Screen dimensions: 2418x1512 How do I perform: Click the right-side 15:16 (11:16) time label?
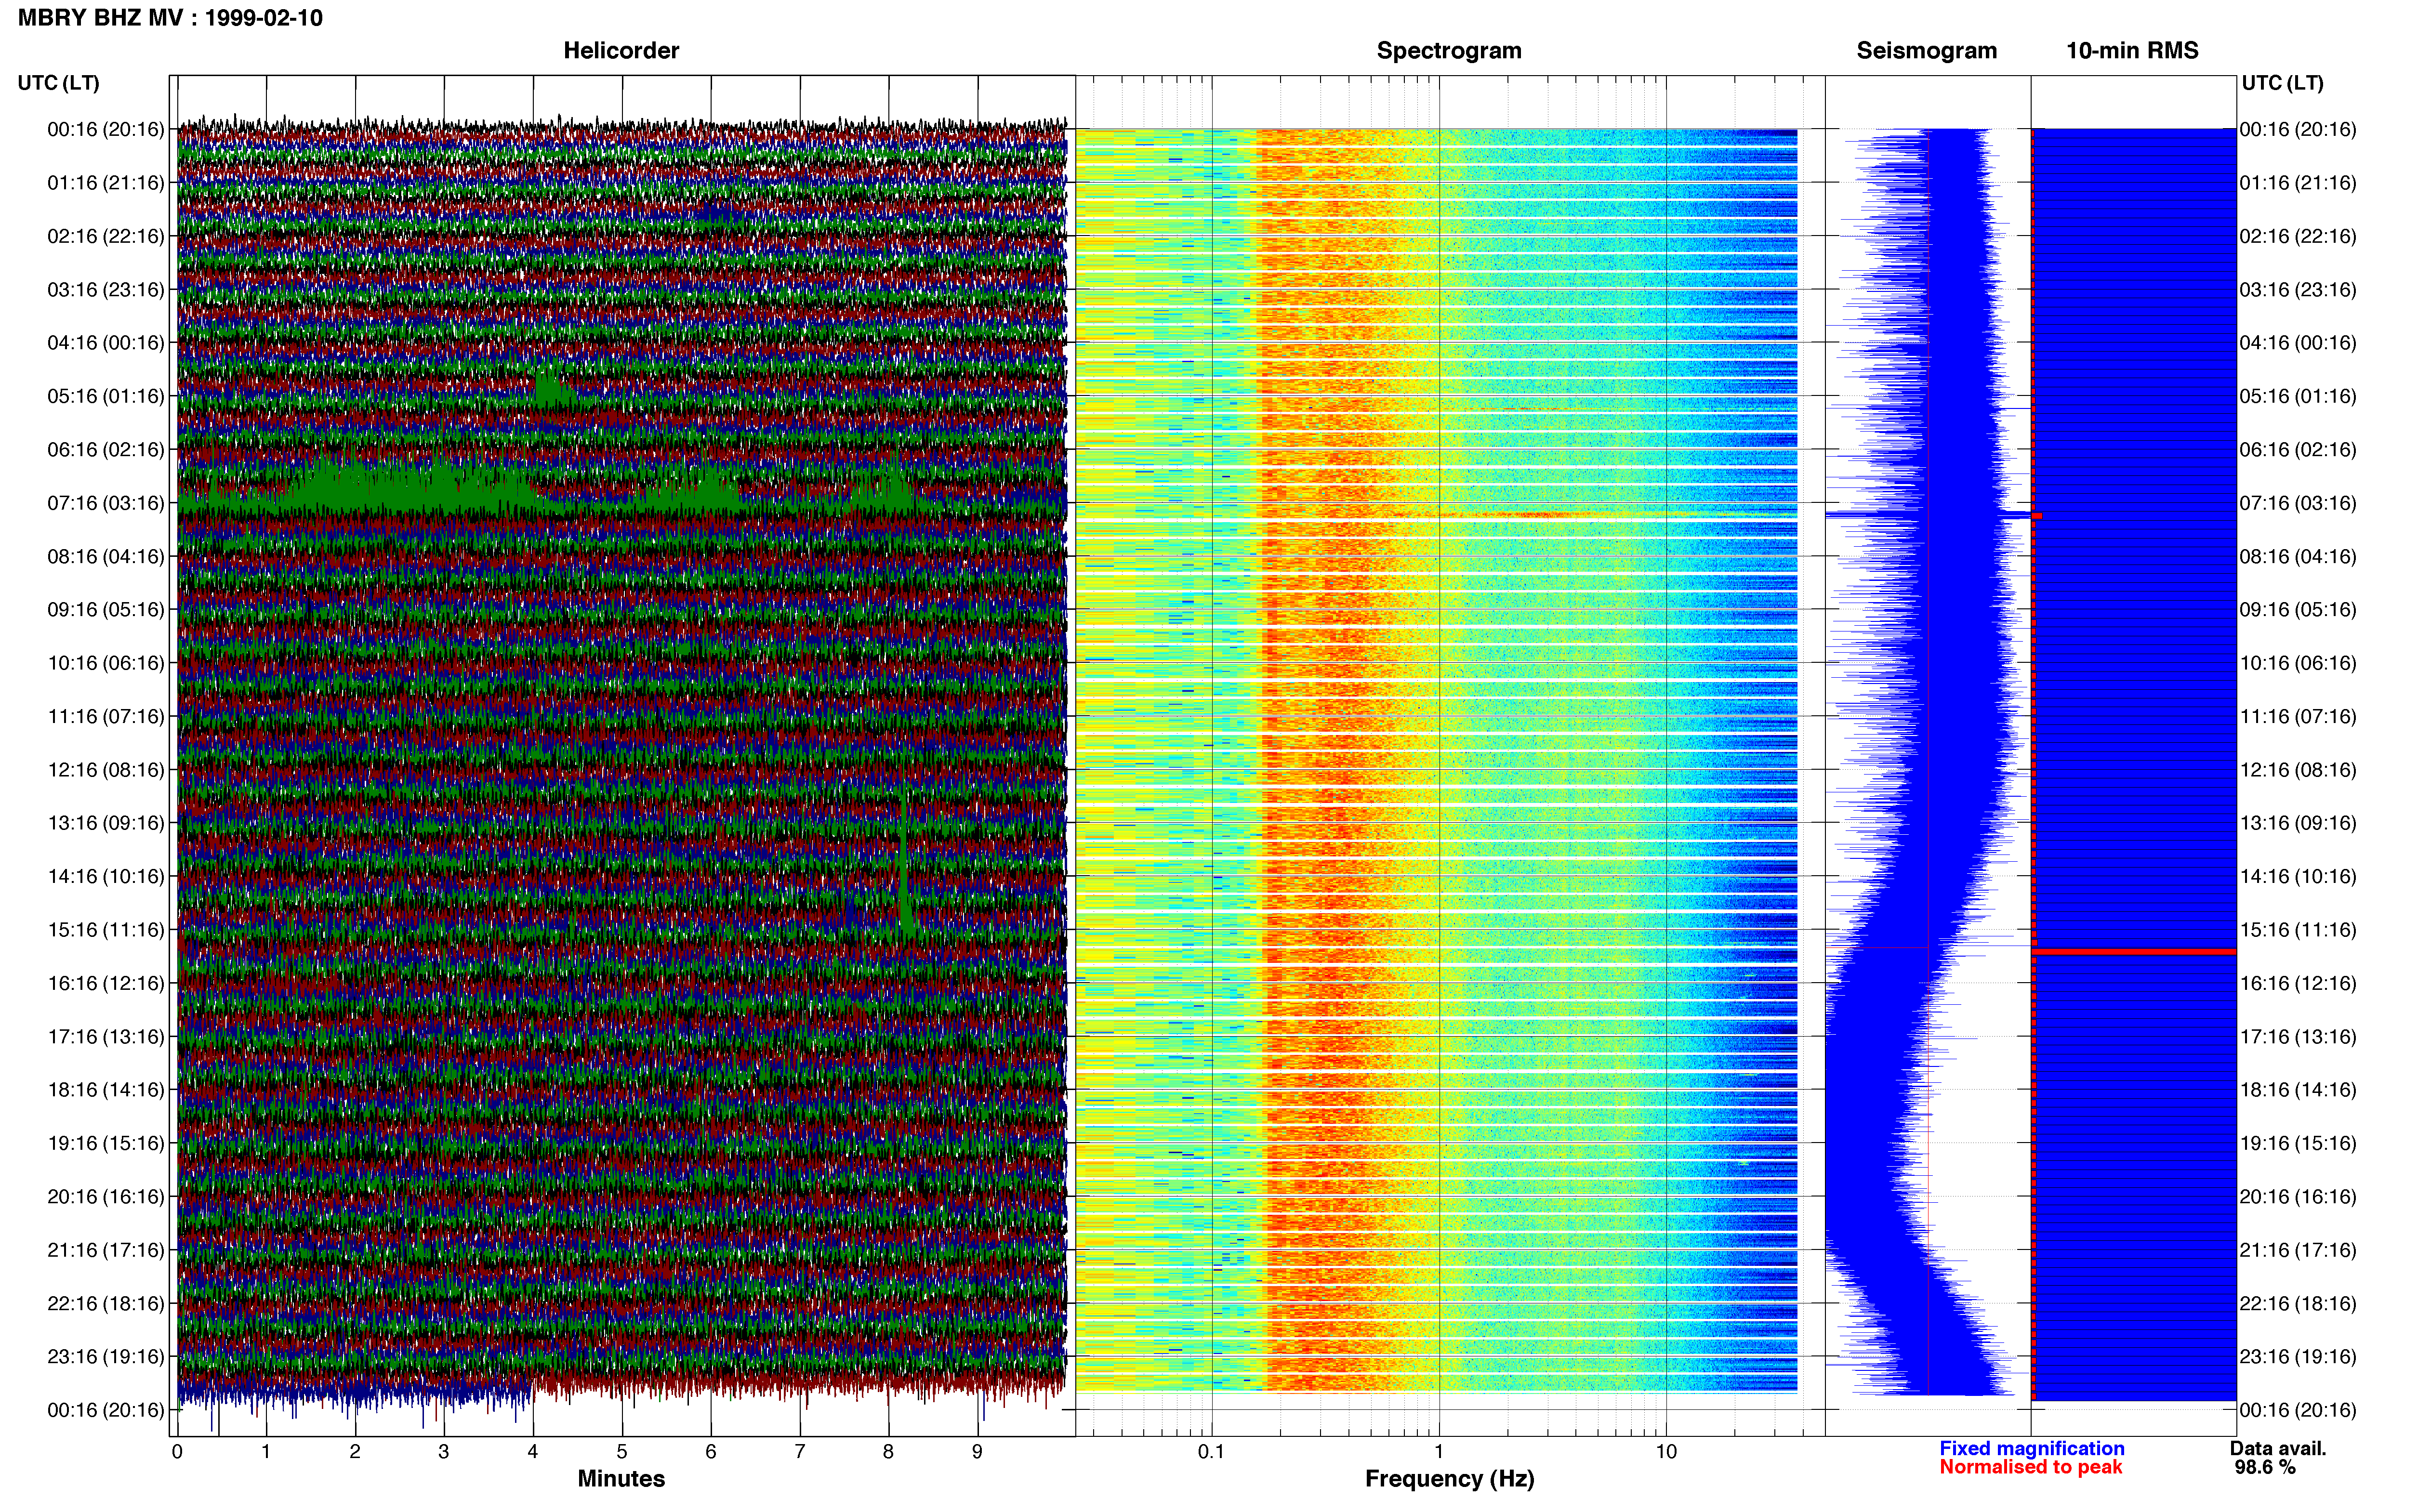tap(2298, 930)
